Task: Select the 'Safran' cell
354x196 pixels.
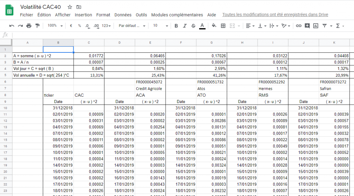Action: point(334,89)
